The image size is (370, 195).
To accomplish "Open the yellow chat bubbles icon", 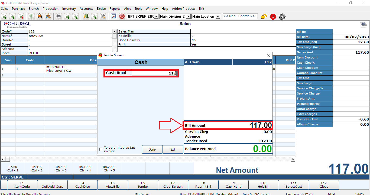I will [x=264, y=17].
